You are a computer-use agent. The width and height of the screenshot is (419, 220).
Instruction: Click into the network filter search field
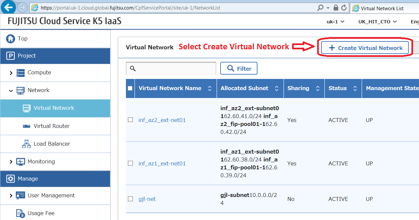click(x=171, y=68)
